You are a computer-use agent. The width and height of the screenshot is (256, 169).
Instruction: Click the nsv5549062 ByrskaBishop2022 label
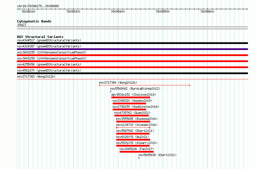(x=135, y=89)
